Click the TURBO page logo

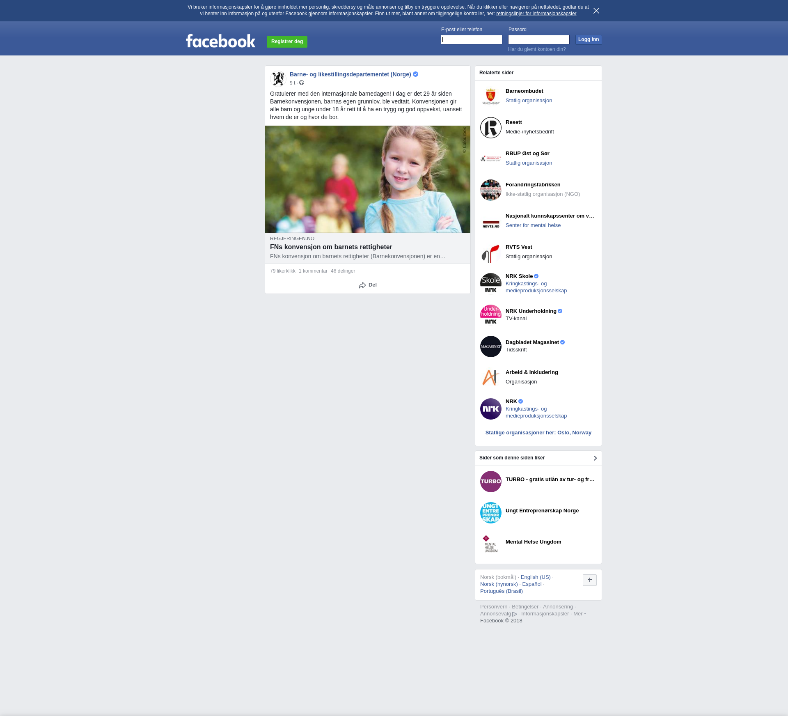coord(491,482)
